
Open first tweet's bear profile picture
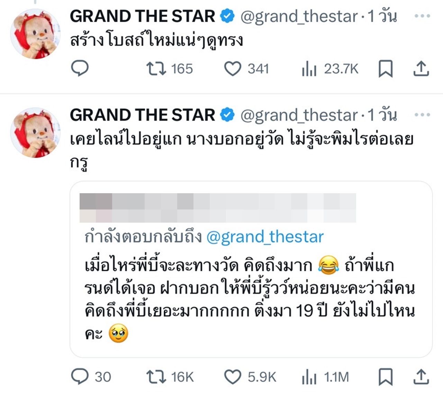click(x=35, y=34)
